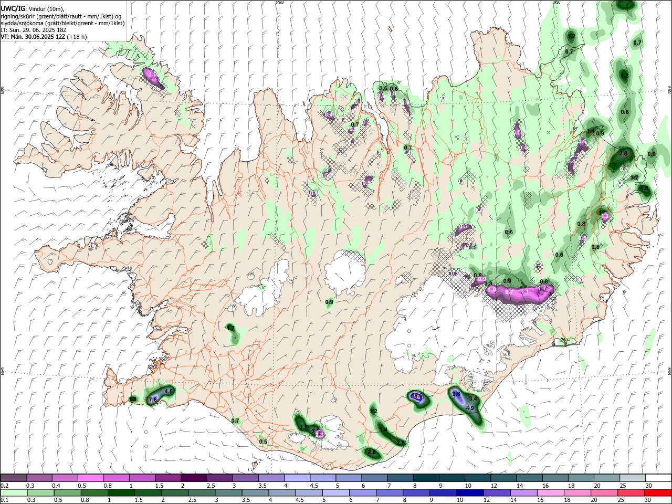Image resolution: width=672 pixels, height=504 pixels.
Task: Click the initial time 'IT: Sun. 29. 06. 2025 18Z'
Action: pyautogui.click(x=33, y=30)
